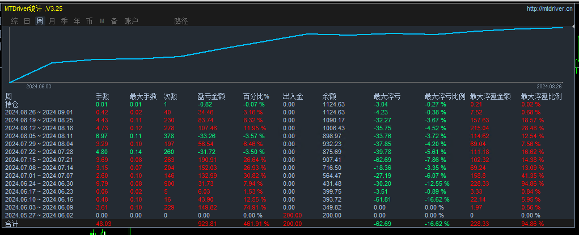This screenshot has width=579, height=235.
Task: Click the balance value 349.82
Action: pyautogui.click(x=332, y=207)
